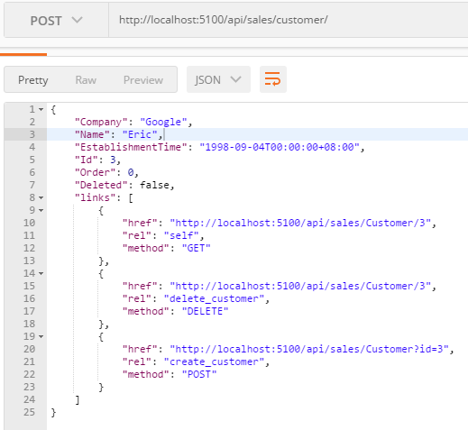This screenshot has width=468, height=430.
Task: Click the "Google" company value
Action: 163,122
